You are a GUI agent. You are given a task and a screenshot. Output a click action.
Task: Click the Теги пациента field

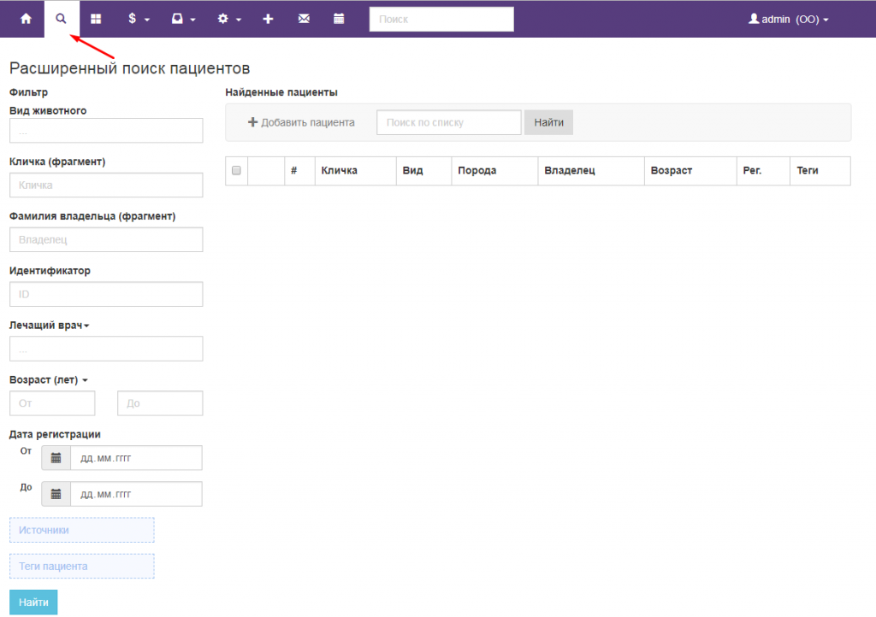point(82,567)
